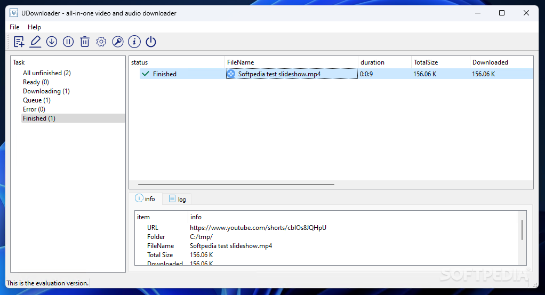Select the Finished status cell
545x295 pixels.
click(182, 74)
